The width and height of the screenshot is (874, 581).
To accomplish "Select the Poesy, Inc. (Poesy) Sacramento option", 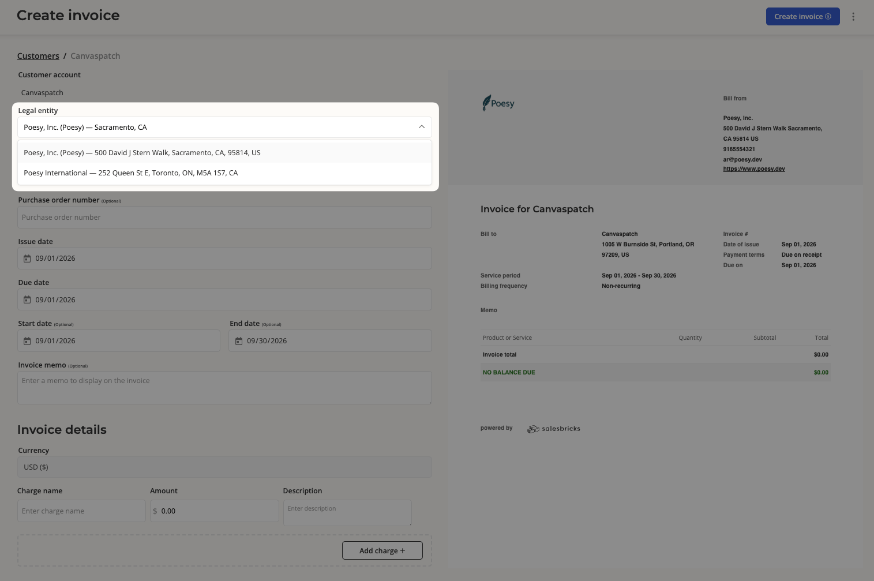I will (224, 153).
